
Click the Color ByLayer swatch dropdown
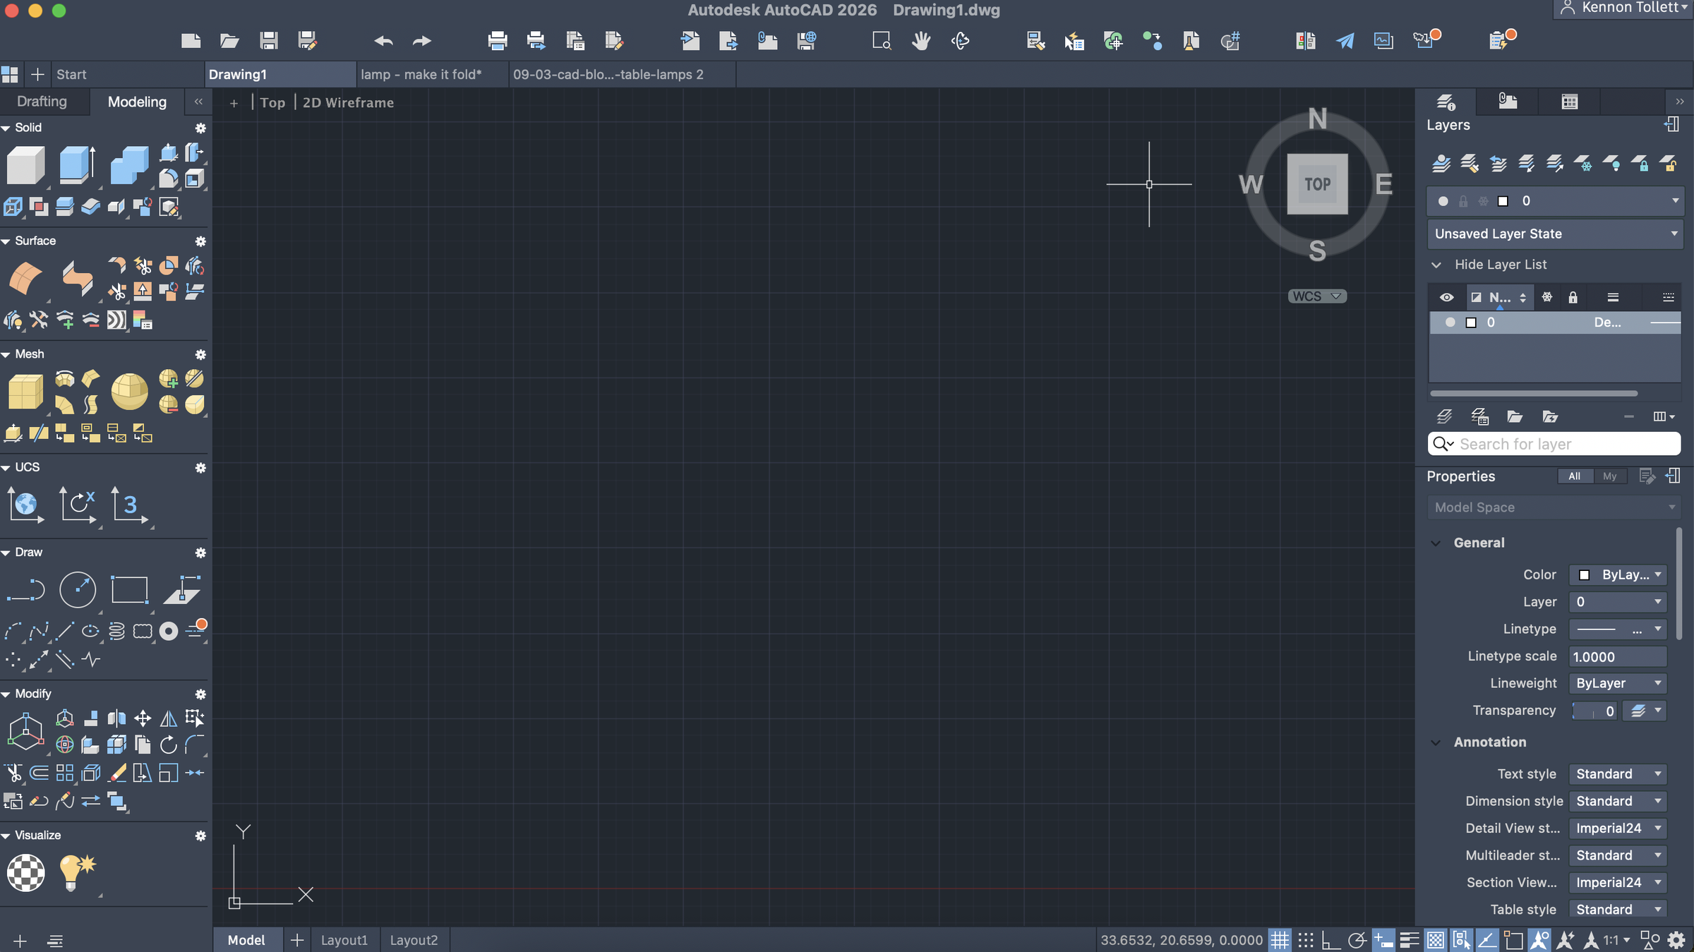(x=1618, y=574)
